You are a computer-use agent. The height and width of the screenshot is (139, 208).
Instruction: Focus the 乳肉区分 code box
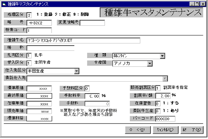[29, 55]
